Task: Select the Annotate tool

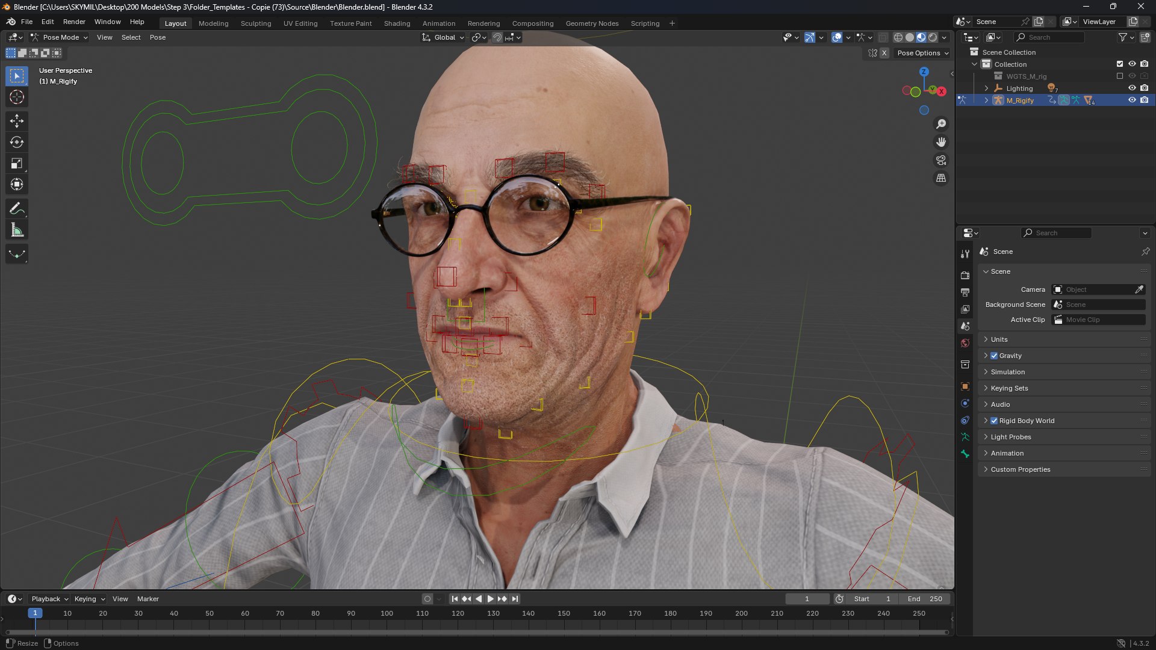Action: pyautogui.click(x=17, y=209)
